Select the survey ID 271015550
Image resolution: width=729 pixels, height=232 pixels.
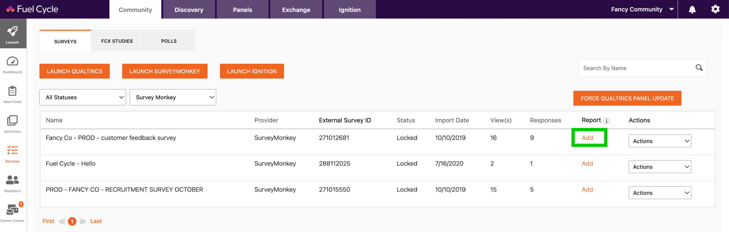pyautogui.click(x=334, y=189)
